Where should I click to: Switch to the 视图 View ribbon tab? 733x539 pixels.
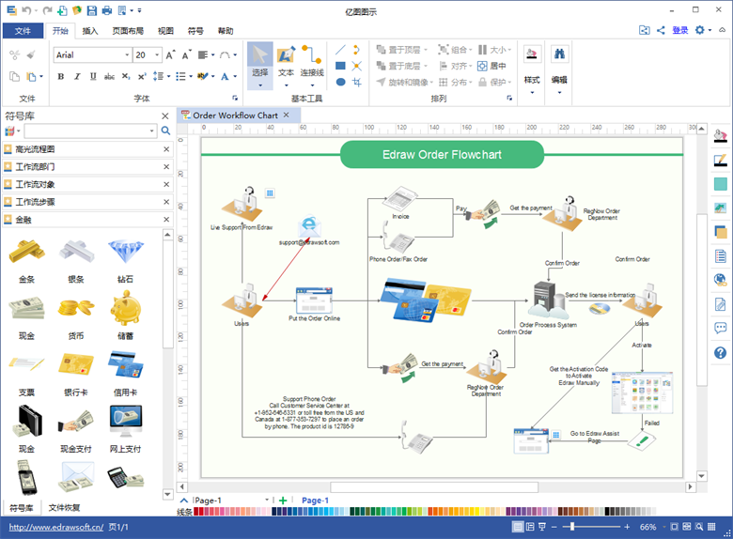point(165,31)
